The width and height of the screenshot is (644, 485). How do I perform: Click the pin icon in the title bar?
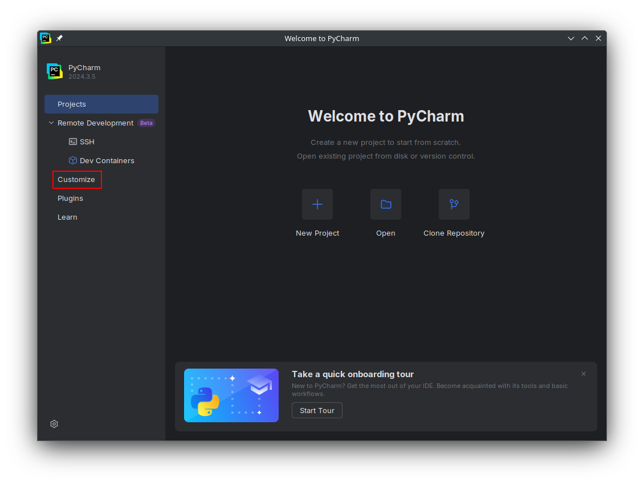tap(59, 38)
